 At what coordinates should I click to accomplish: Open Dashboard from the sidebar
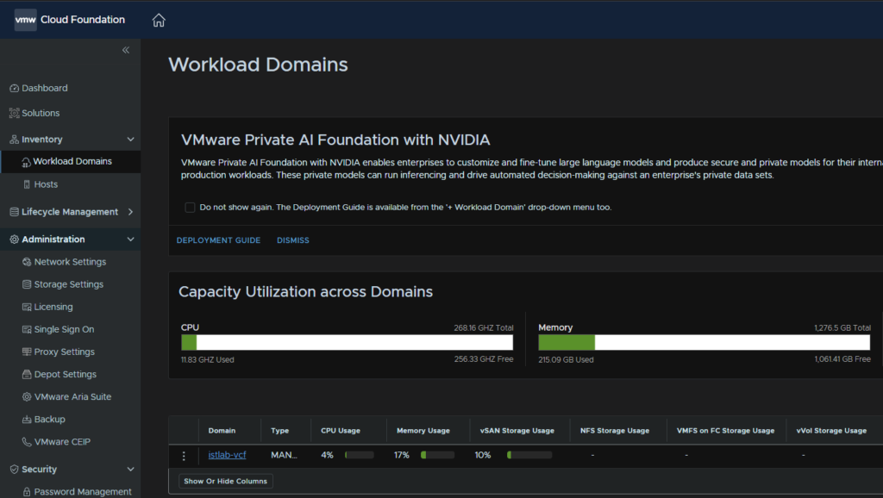coord(45,89)
